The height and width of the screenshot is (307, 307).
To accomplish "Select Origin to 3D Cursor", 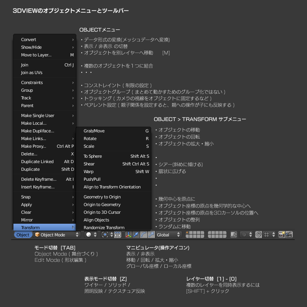I will coord(102,212).
